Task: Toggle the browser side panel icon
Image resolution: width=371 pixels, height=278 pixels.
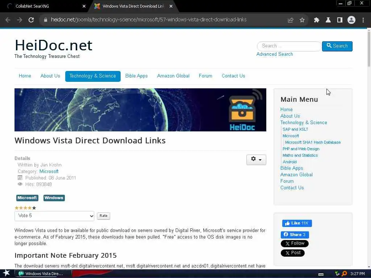Action: pyautogui.click(x=340, y=20)
